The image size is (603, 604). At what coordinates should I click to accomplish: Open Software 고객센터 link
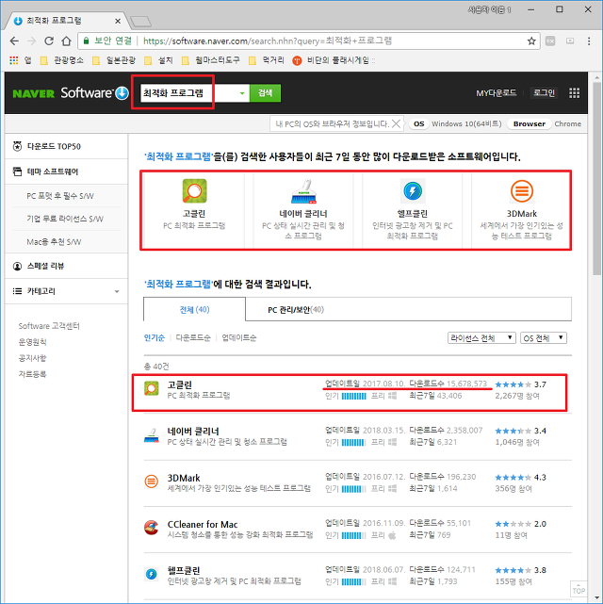pos(49,326)
